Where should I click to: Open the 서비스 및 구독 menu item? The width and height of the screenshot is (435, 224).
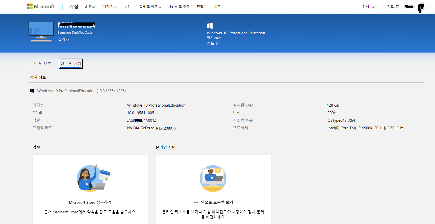[178, 7]
